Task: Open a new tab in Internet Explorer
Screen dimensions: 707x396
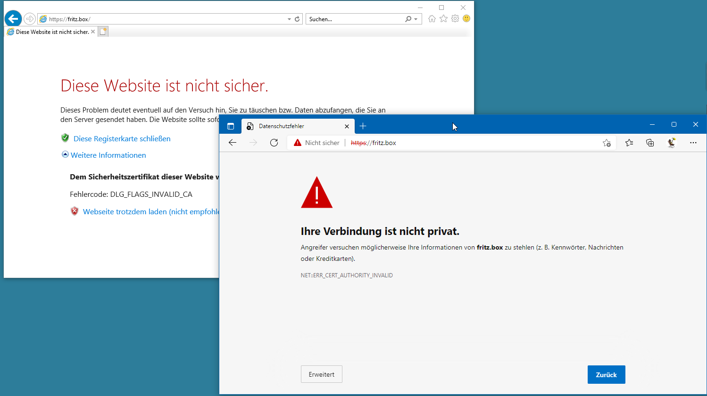Action: click(x=103, y=32)
